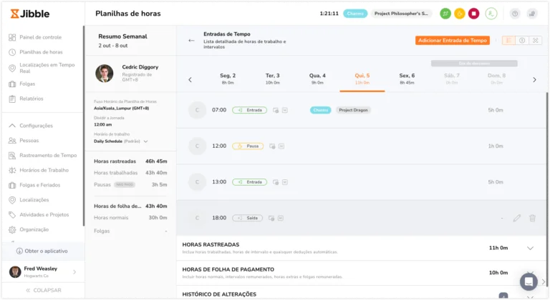
Task: Open Planilhas de horas in sidebar
Action: 36,52
